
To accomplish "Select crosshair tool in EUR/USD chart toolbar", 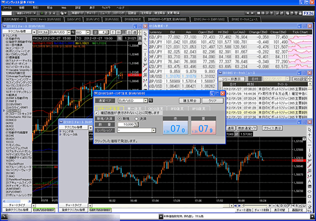I will [x=145, y=39].
